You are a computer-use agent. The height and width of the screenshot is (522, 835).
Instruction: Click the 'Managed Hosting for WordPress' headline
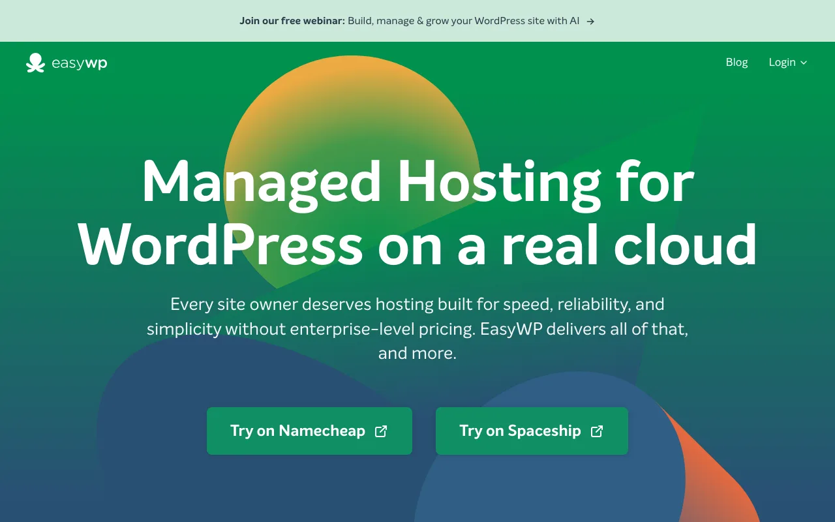tap(417, 213)
